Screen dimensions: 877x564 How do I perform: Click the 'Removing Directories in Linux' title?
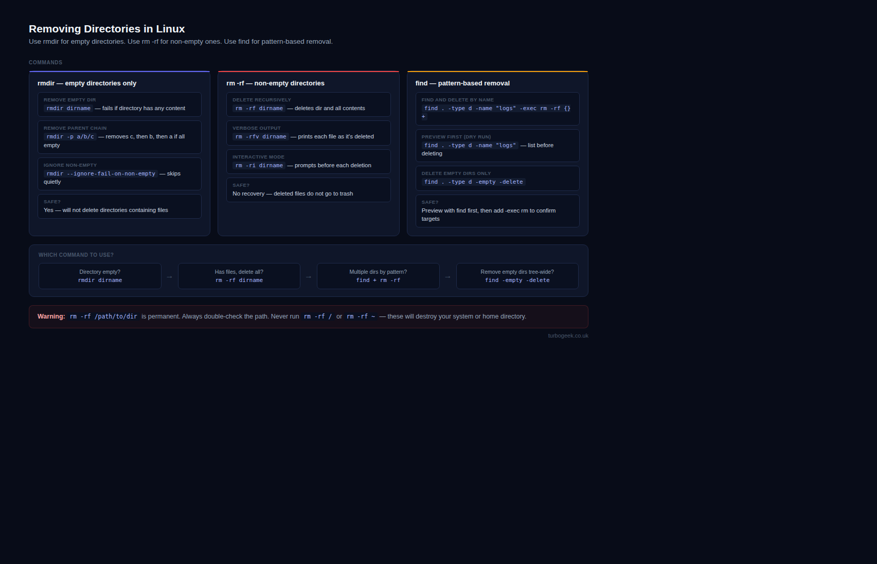pyautogui.click(x=106, y=29)
